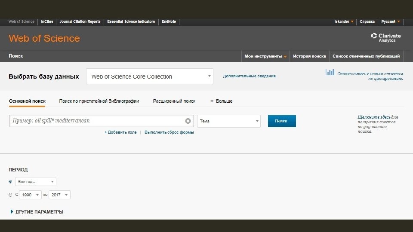413x232 pixels.
Task: Open the new citation report notice link
Action: pyautogui.click(x=370, y=76)
